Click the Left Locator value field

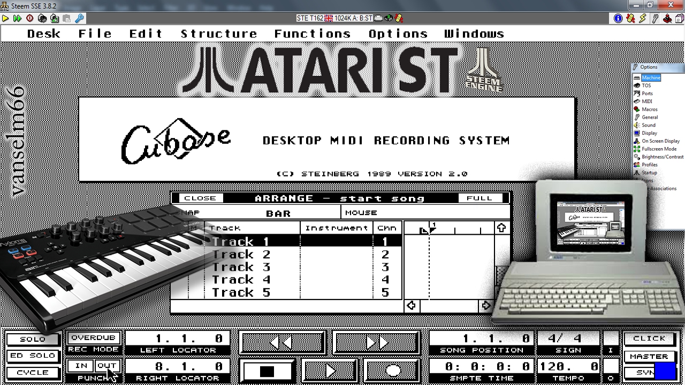click(x=178, y=338)
